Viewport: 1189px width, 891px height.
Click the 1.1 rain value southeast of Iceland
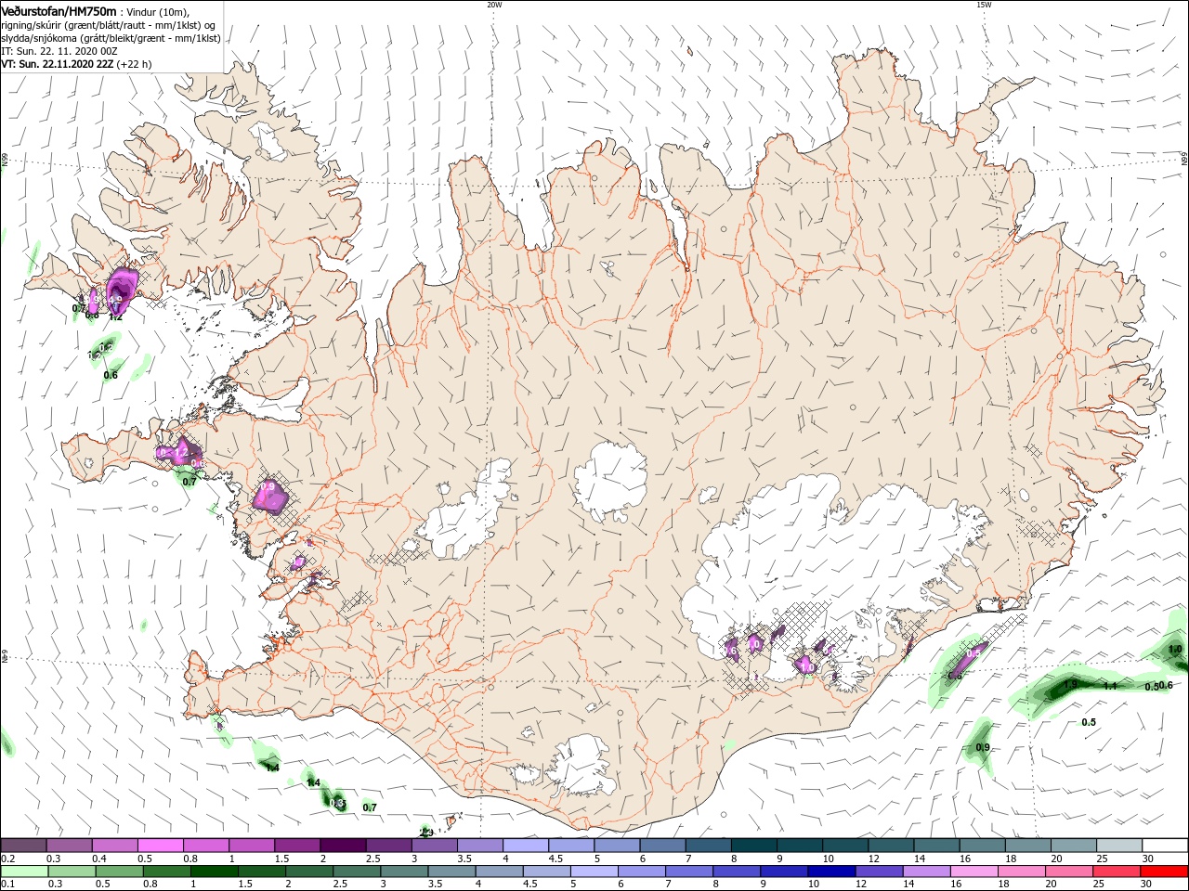point(1110,686)
